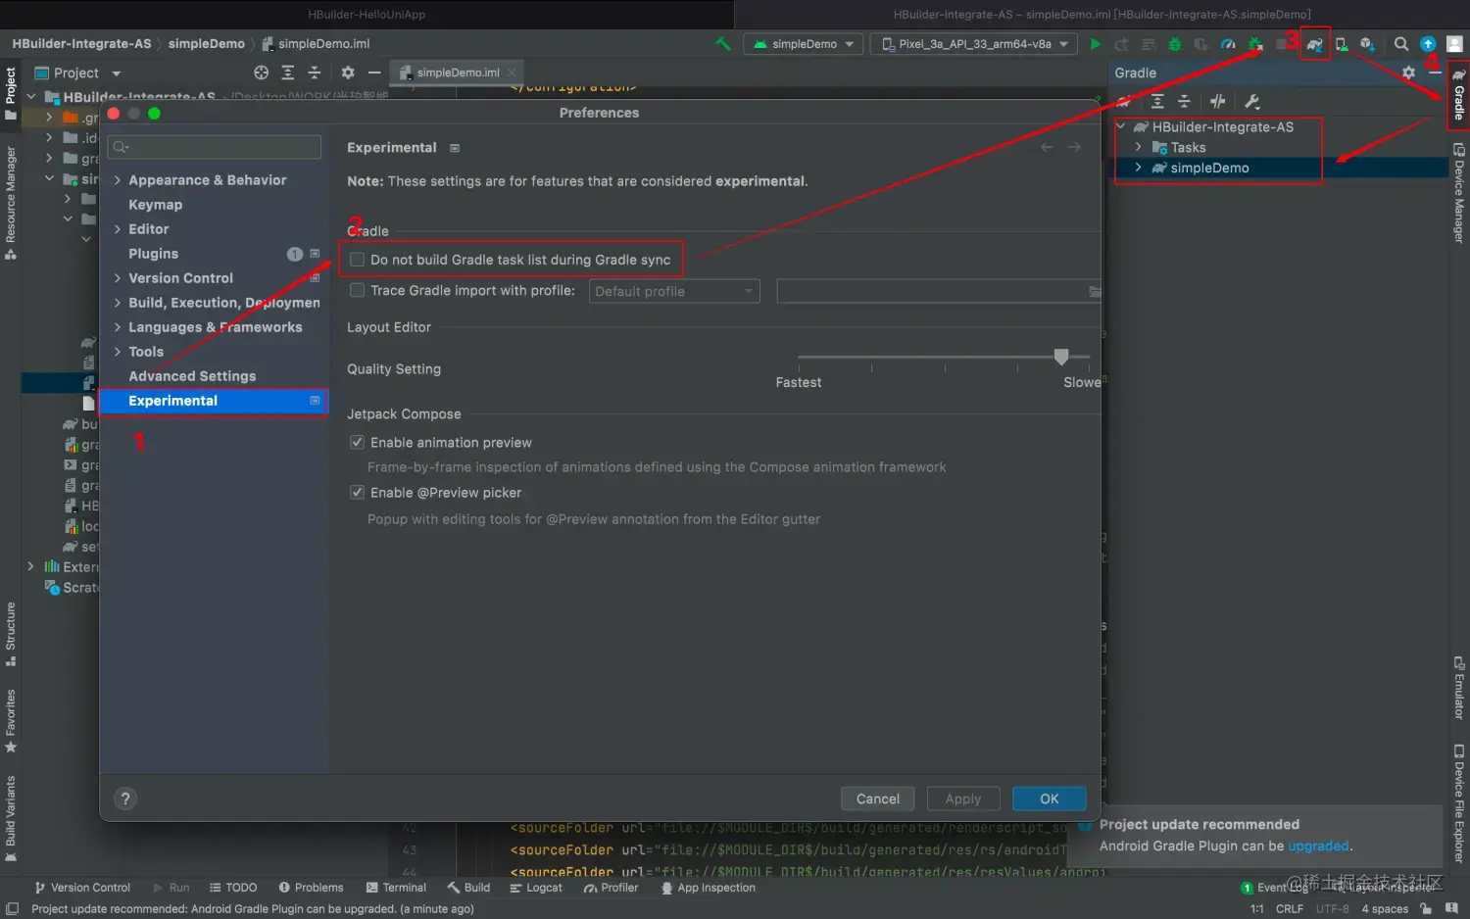
Task: Click the Event Log status bar entry
Action: tap(1274, 888)
